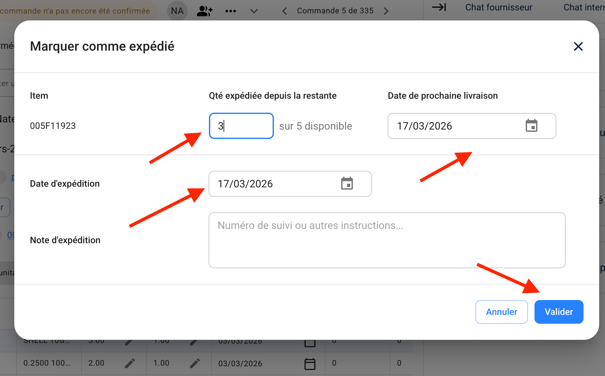Open the three-dot more options menu
Screen dimensions: 605x376
point(230,11)
